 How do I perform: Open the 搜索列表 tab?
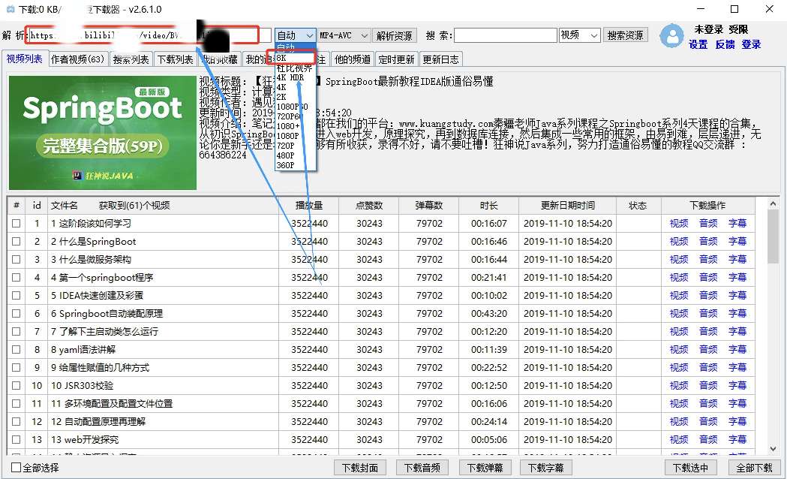click(x=131, y=59)
